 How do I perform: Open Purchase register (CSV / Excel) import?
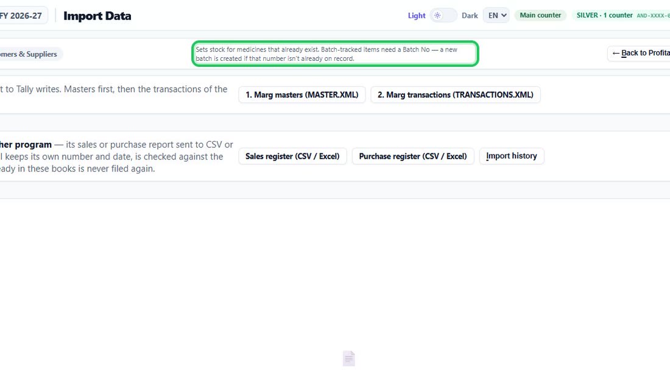point(413,156)
